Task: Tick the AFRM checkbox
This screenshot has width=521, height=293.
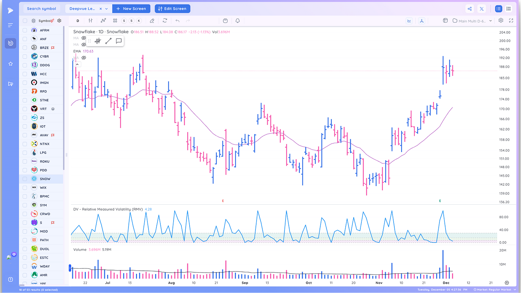Action: coord(25,30)
